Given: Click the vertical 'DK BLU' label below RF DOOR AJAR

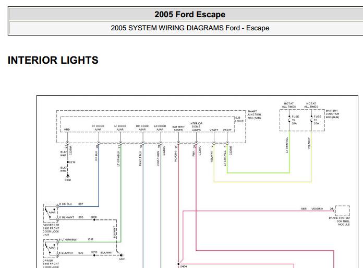Looking at the screenshot, I should pos(96,156).
